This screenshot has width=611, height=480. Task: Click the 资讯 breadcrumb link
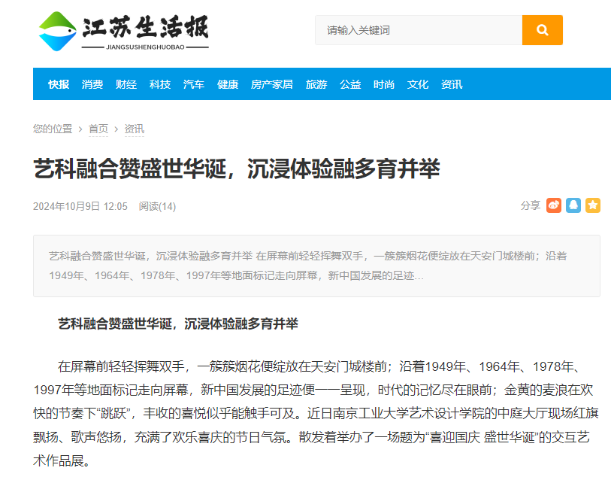pos(135,129)
